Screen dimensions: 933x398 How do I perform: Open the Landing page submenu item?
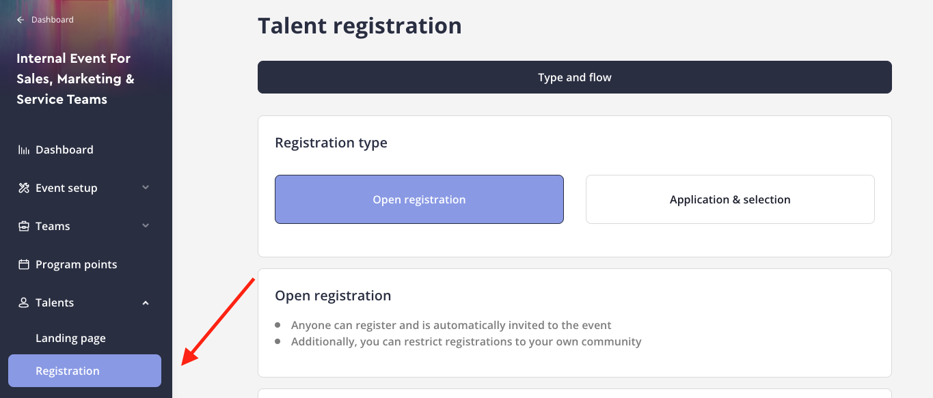pos(70,338)
